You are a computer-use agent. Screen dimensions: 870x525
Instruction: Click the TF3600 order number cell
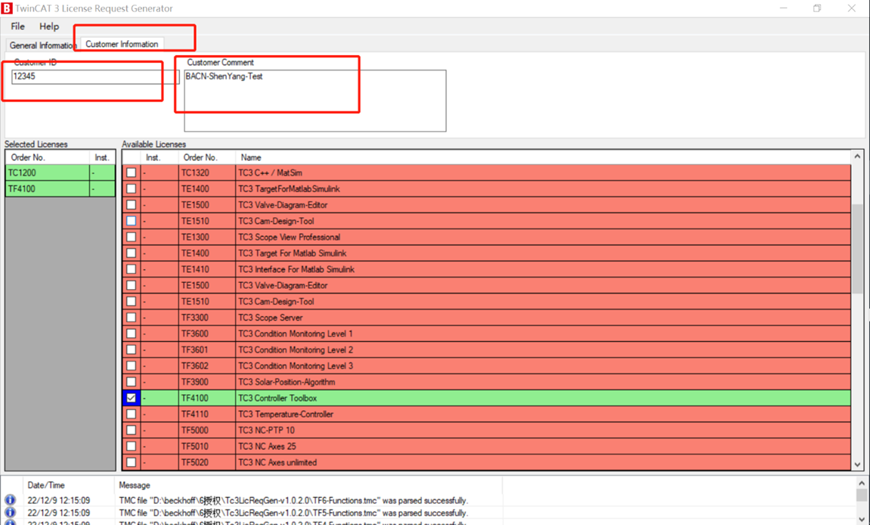[x=207, y=334]
